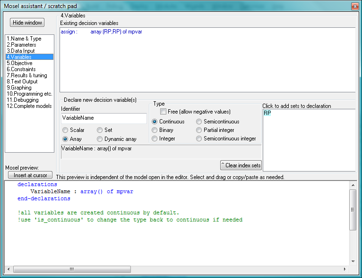Image resolution: width=362 pixels, height=278 pixels.
Task: Click the Clear index sets button
Action: click(x=241, y=165)
